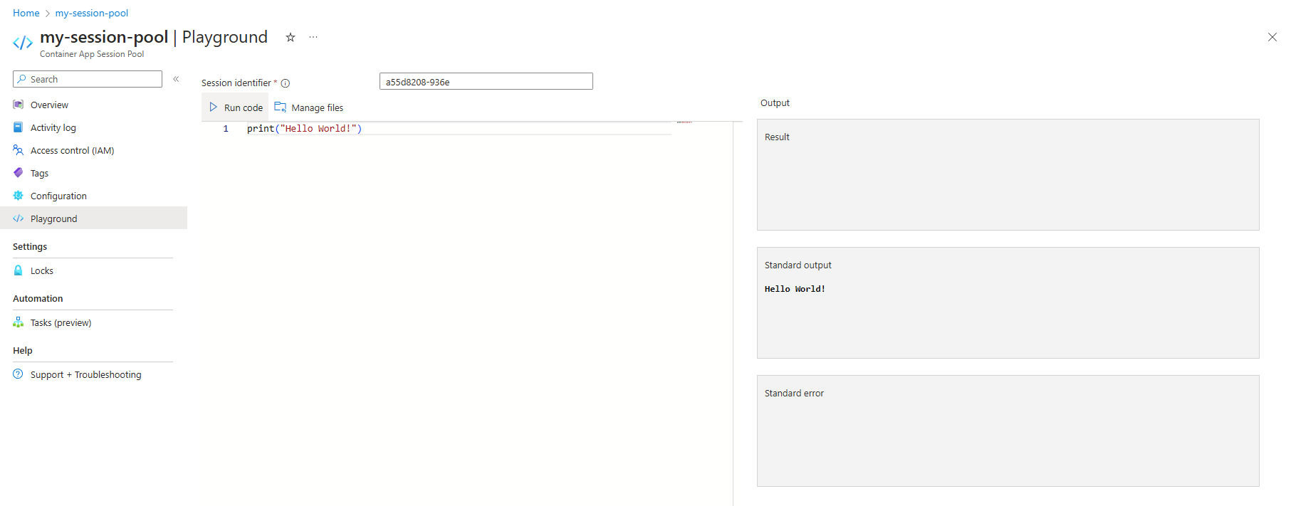The height and width of the screenshot is (506, 1291).
Task: Open Access control (IAM)
Action: 72,150
